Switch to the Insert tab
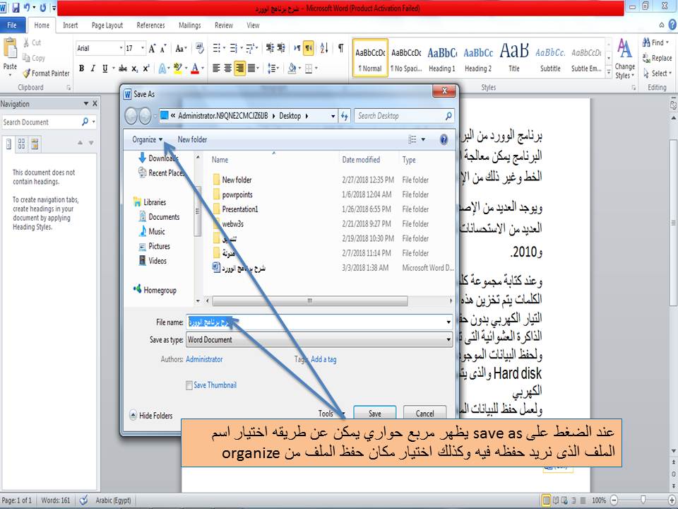The image size is (678, 509). pyautogui.click(x=70, y=25)
